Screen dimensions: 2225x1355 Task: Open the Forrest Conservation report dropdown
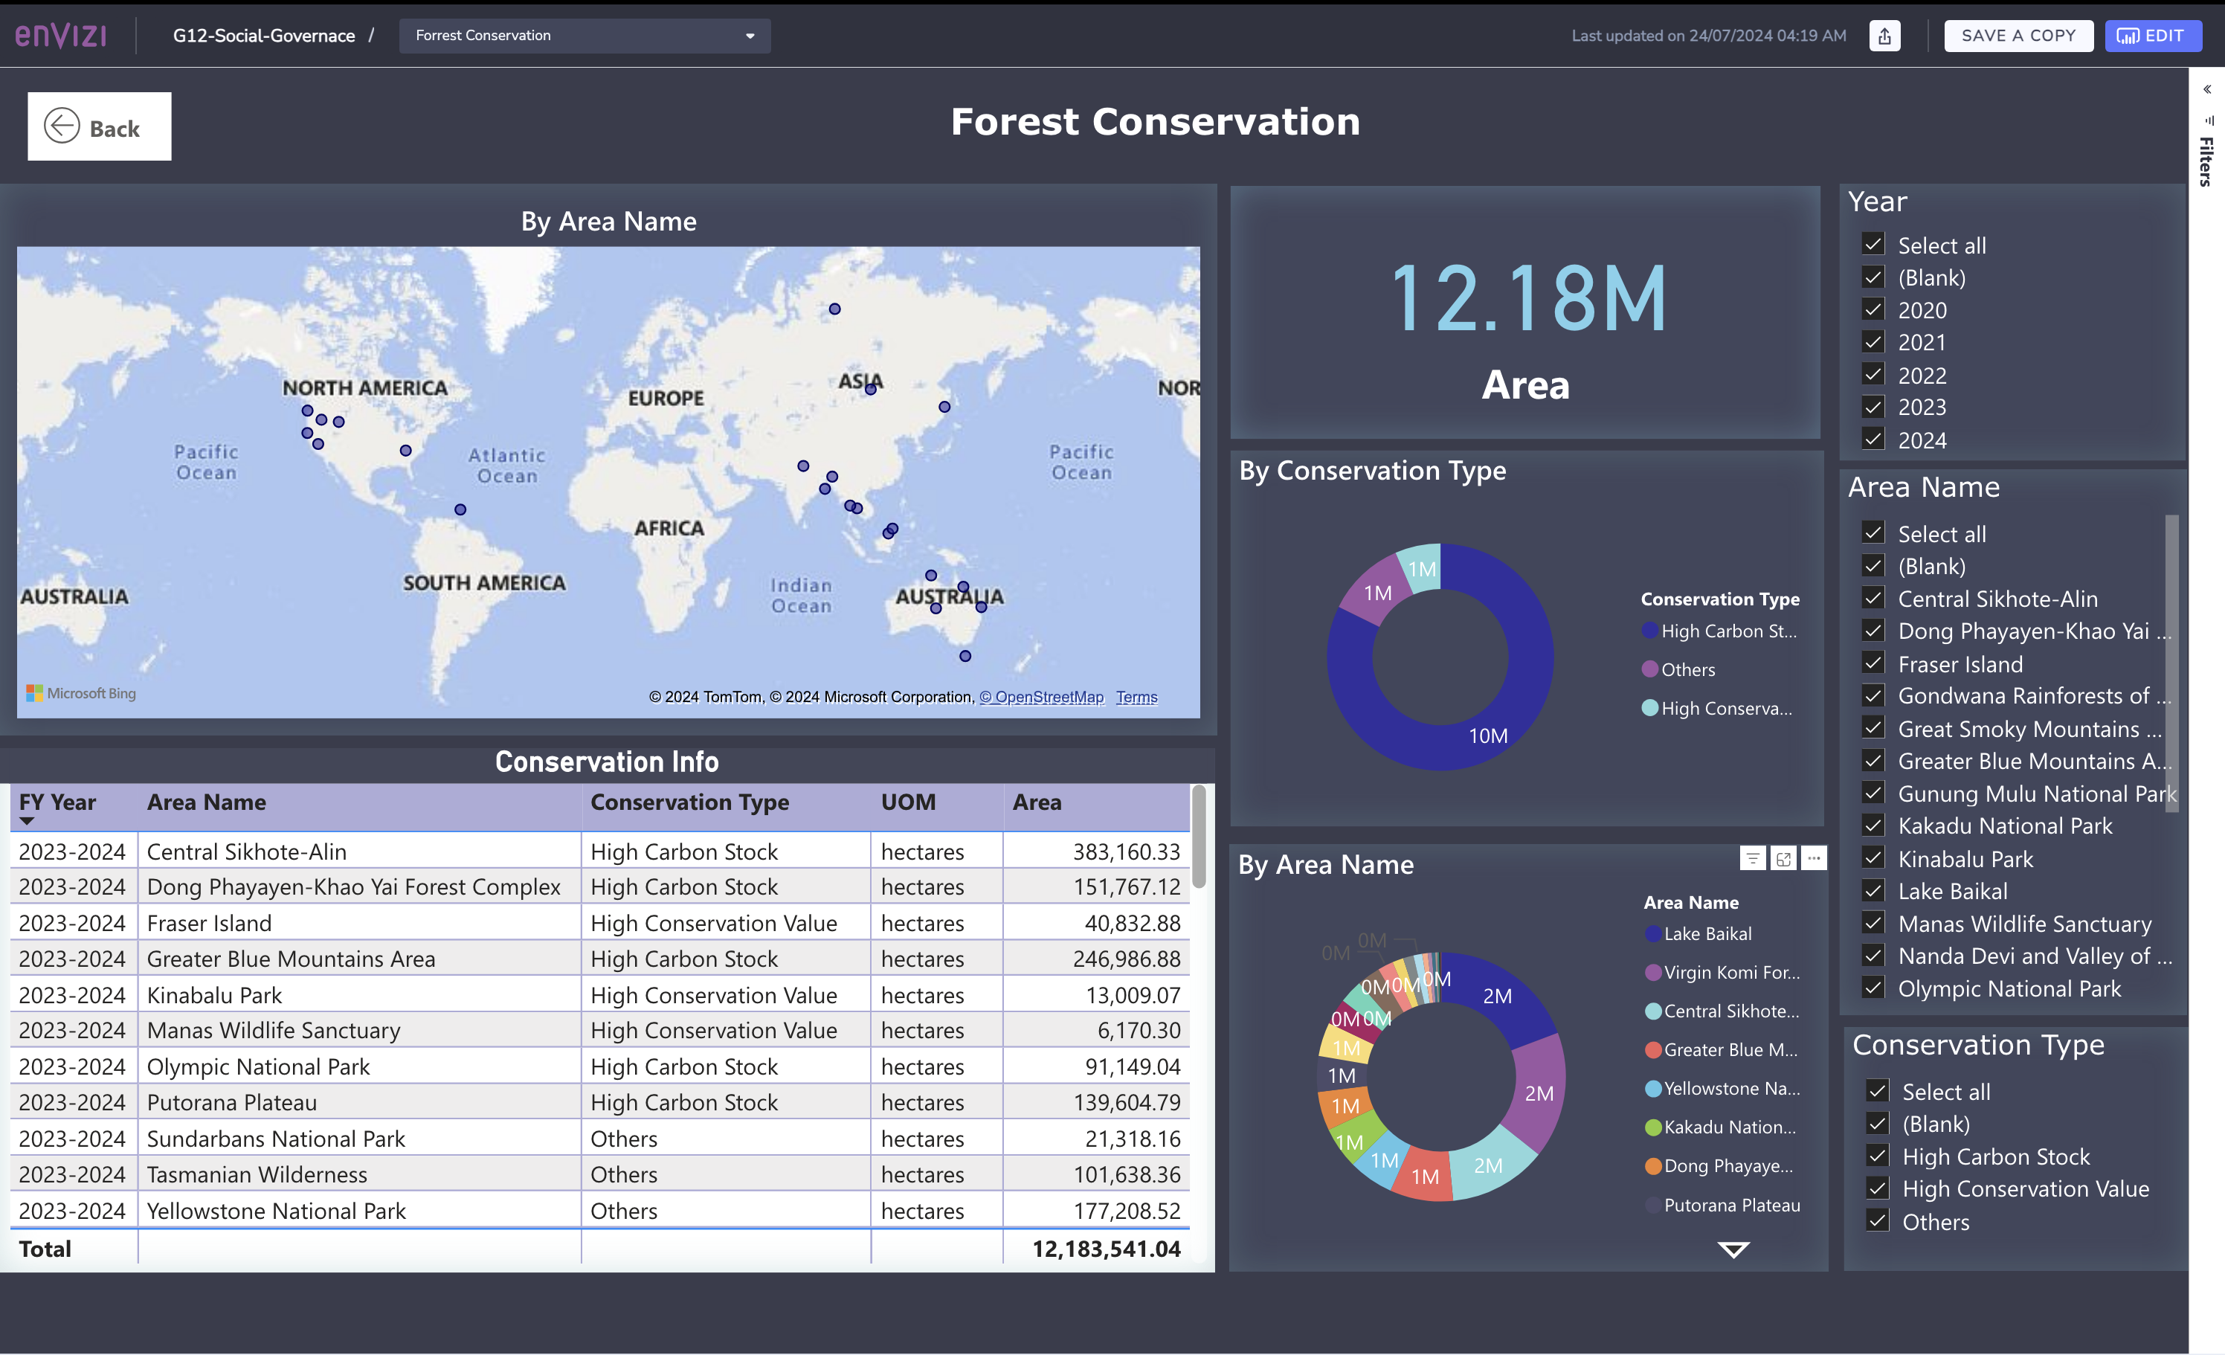[x=750, y=35]
